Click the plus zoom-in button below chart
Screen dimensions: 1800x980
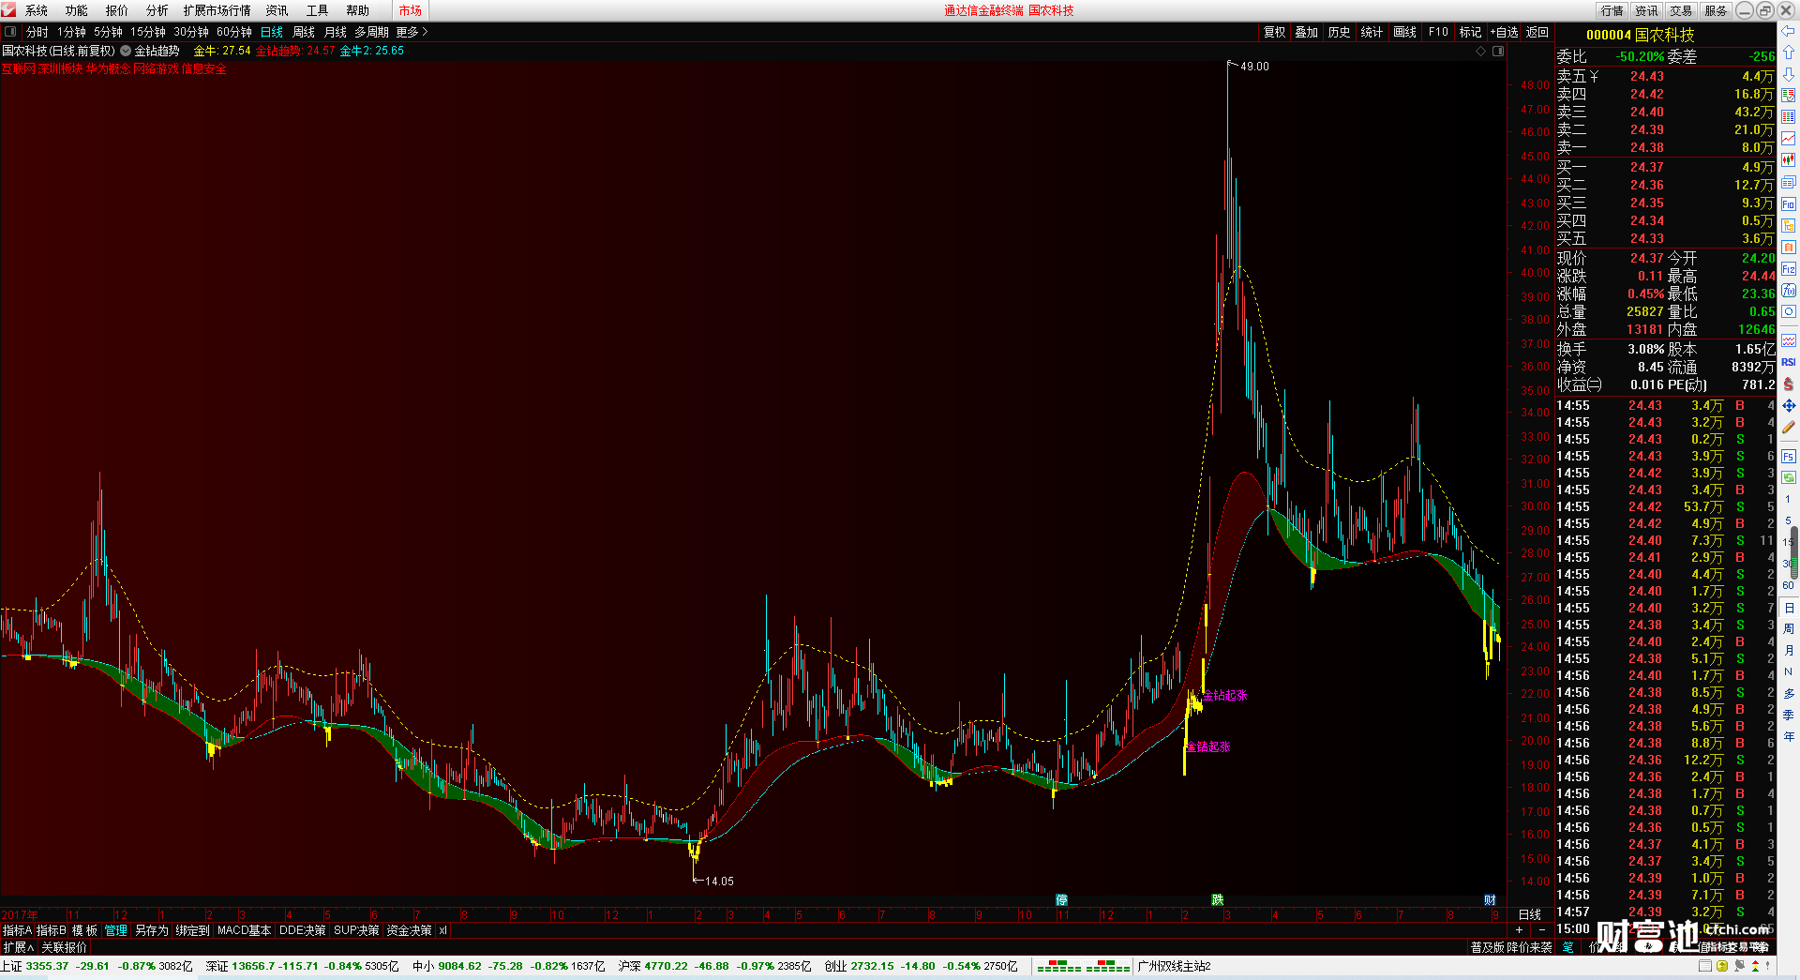point(1520,930)
